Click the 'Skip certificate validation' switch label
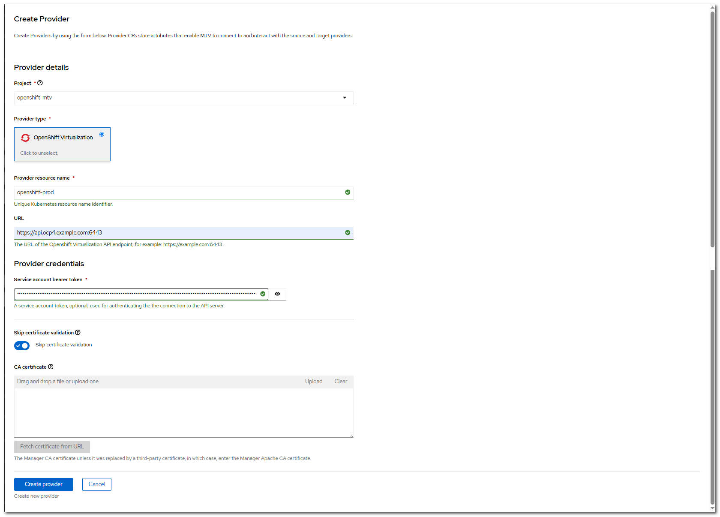720x517 pixels. point(63,345)
